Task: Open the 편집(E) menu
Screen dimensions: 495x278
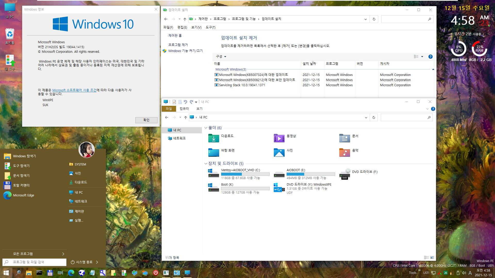Action: point(182,27)
